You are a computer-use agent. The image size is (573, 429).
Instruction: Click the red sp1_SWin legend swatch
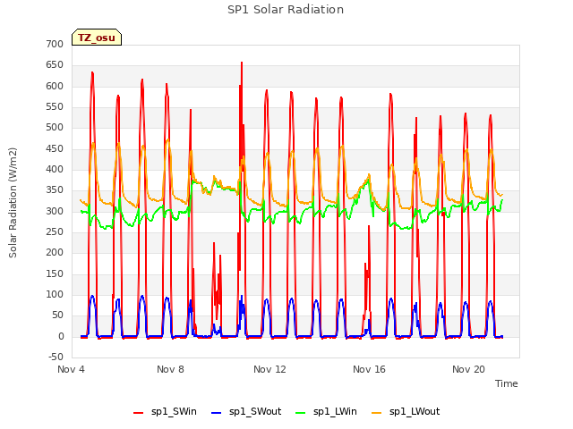pyautogui.click(x=138, y=413)
